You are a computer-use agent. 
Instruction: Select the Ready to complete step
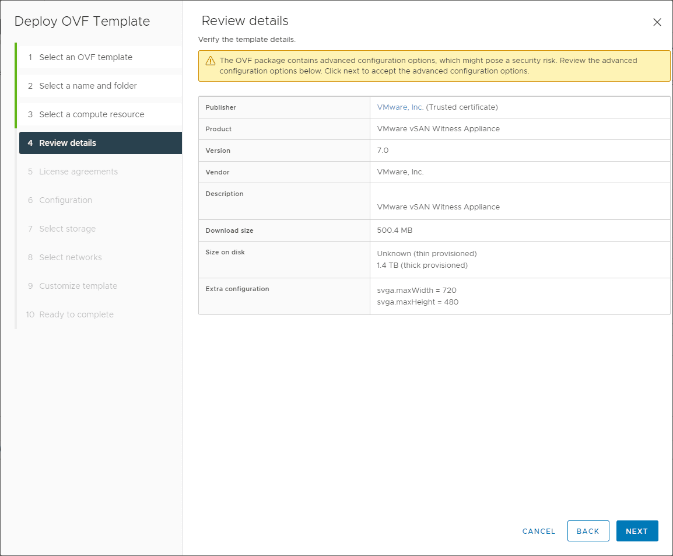pyautogui.click(x=76, y=314)
